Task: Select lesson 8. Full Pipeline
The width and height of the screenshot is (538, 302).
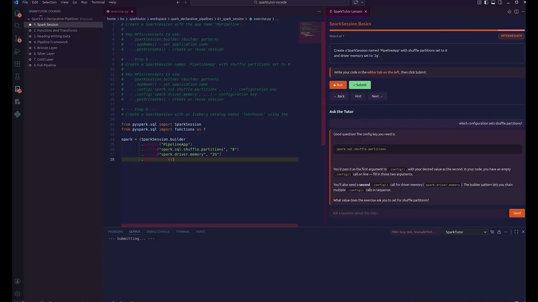Action: (45, 65)
